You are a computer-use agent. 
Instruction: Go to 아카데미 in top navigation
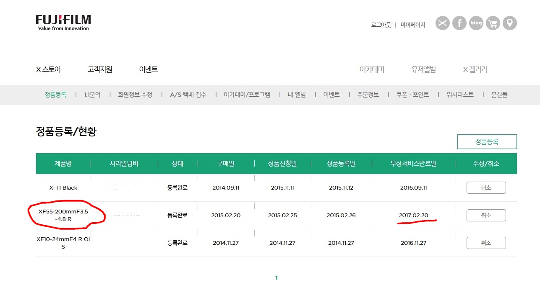pos(372,69)
